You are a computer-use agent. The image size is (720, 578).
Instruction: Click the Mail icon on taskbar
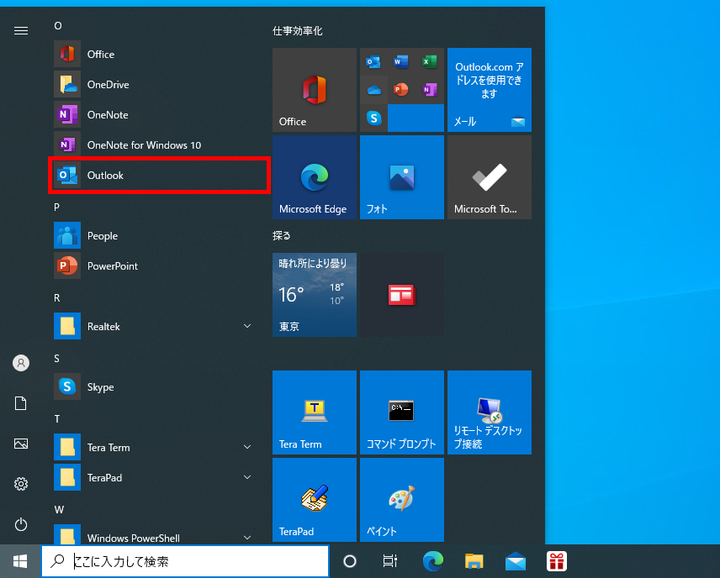click(516, 561)
